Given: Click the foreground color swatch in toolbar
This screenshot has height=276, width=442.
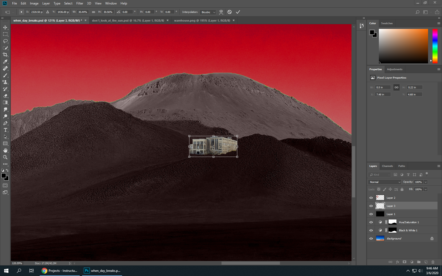Looking at the screenshot, I should pyautogui.click(x=4, y=176).
